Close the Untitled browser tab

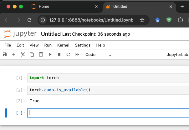(171, 7)
